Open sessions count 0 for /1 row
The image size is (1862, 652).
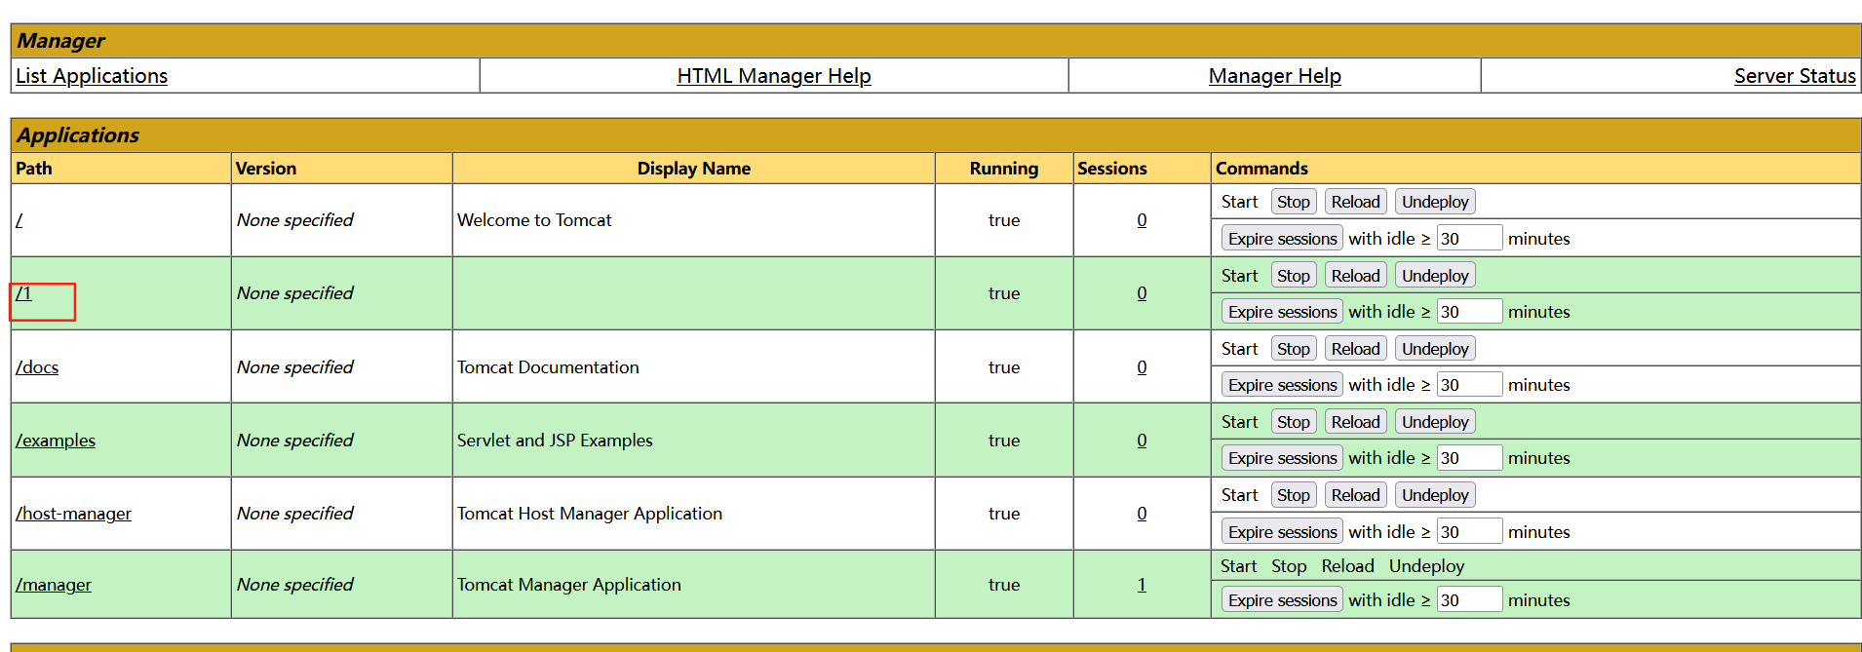1142,293
